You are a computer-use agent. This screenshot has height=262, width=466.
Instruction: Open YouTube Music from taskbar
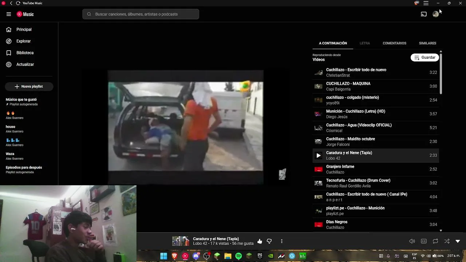(185, 256)
